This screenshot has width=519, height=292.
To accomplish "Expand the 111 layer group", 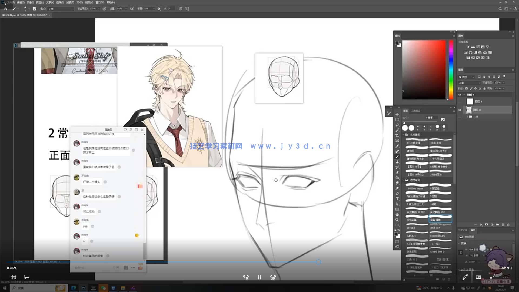I will [467, 117].
